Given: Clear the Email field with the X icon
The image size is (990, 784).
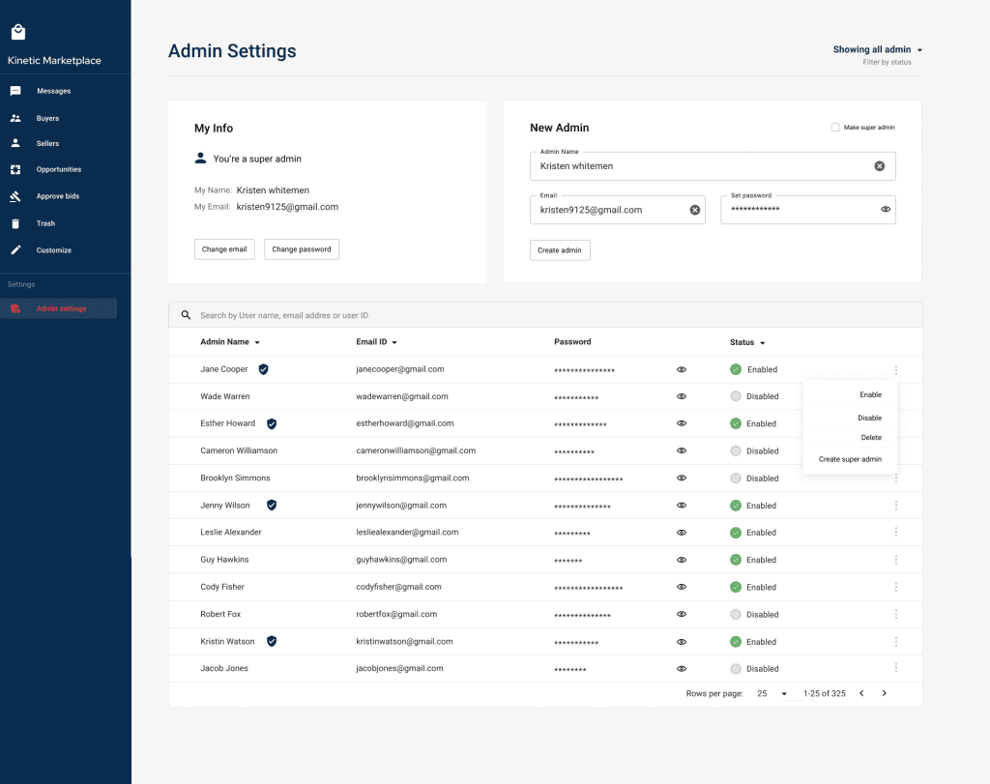Looking at the screenshot, I should pos(694,210).
